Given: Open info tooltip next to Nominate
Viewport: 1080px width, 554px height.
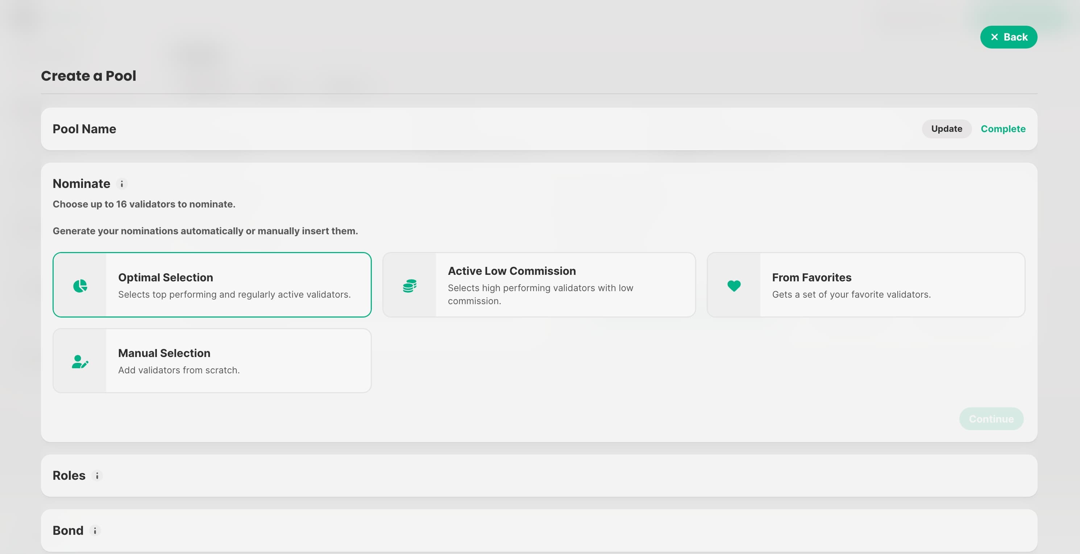Looking at the screenshot, I should 122,184.
